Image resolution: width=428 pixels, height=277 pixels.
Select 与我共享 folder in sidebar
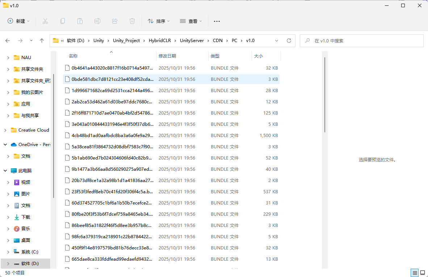tap(26, 116)
